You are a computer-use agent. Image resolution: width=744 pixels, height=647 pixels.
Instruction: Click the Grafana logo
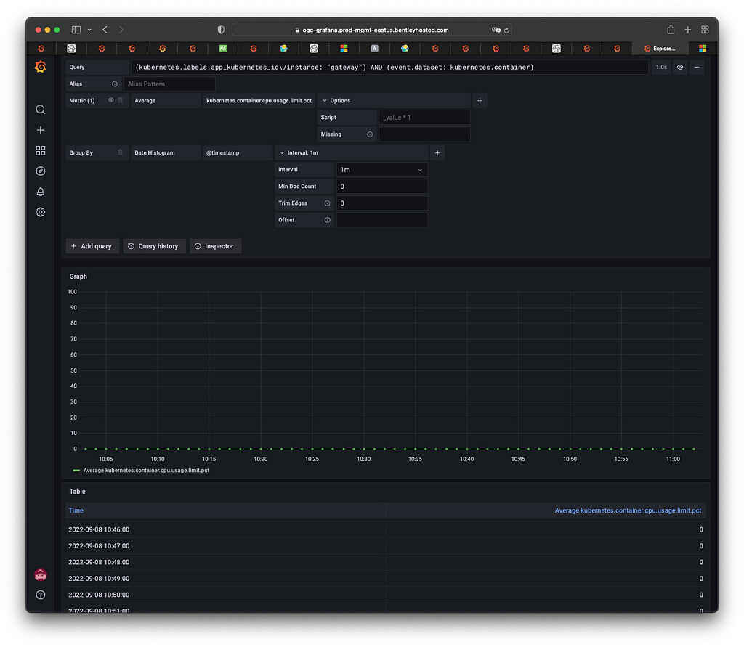click(41, 66)
